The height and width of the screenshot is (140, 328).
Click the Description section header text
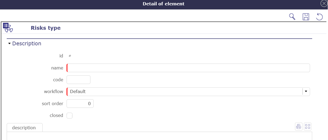pyautogui.click(x=27, y=43)
